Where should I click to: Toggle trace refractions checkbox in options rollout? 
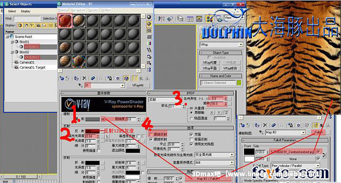[x=151, y=139]
